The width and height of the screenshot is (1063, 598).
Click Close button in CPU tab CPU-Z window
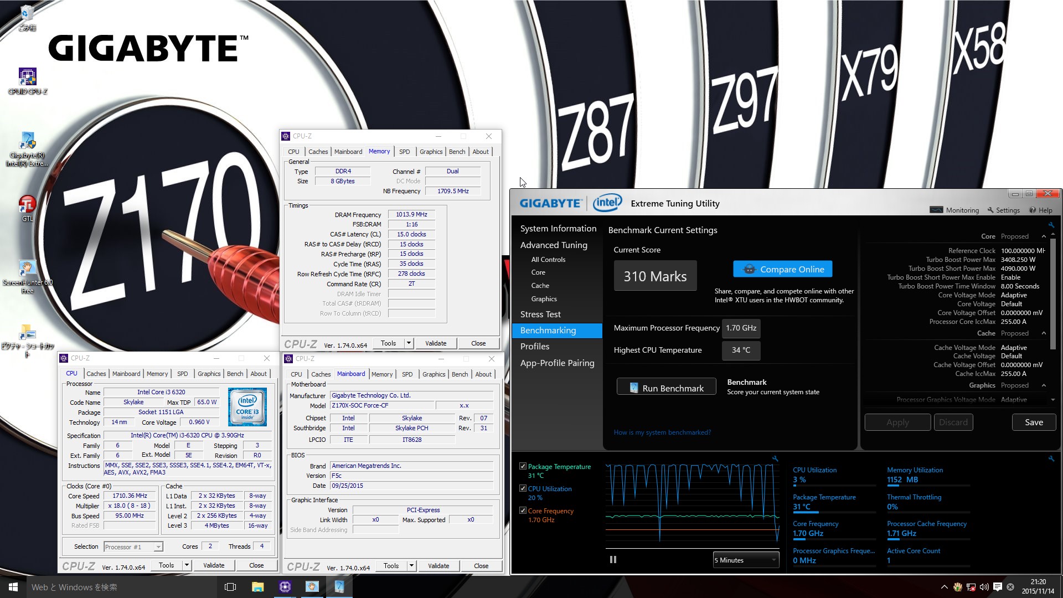pyautogui.click(x=256, y=565)
